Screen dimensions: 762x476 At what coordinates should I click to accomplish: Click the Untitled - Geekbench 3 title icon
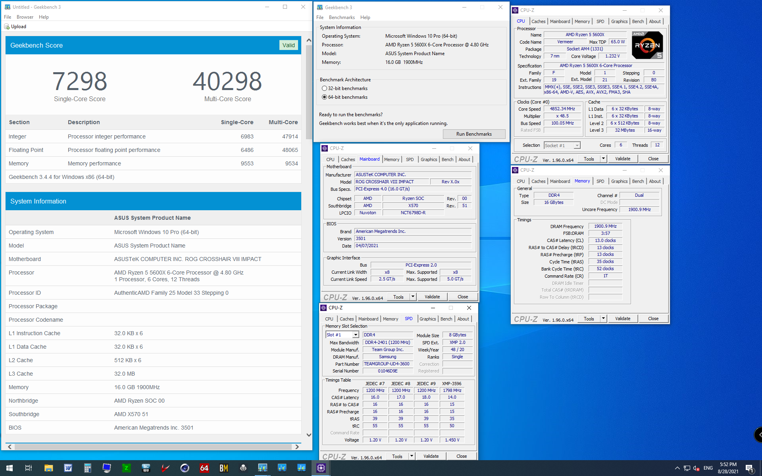click(7, 7)
